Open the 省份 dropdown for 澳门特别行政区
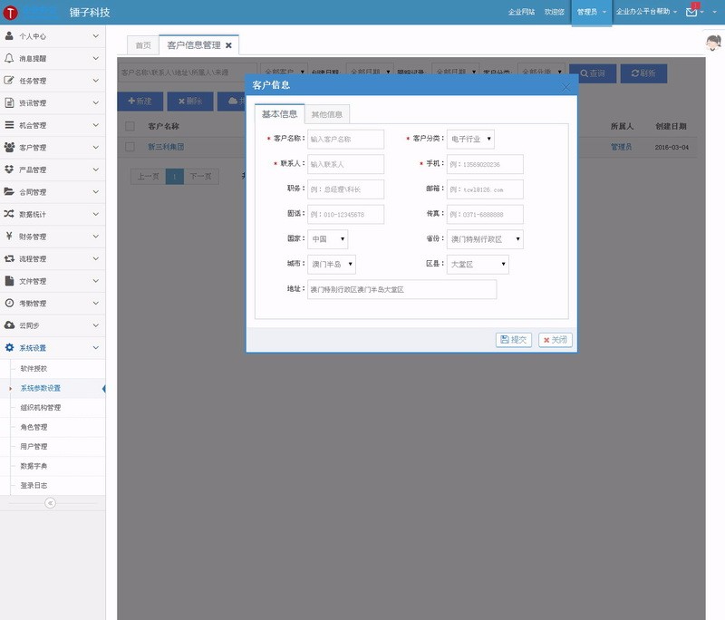The height and width of the screenshot is (620, 725). tap(486, 238)
